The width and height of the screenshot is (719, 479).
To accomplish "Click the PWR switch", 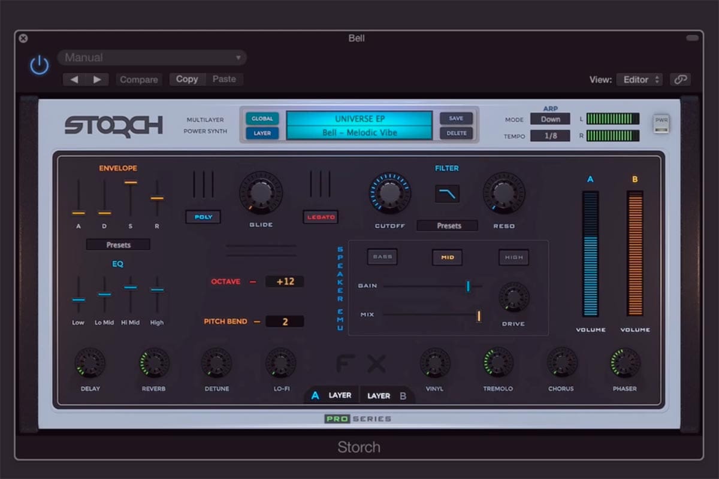I will 661,123.
